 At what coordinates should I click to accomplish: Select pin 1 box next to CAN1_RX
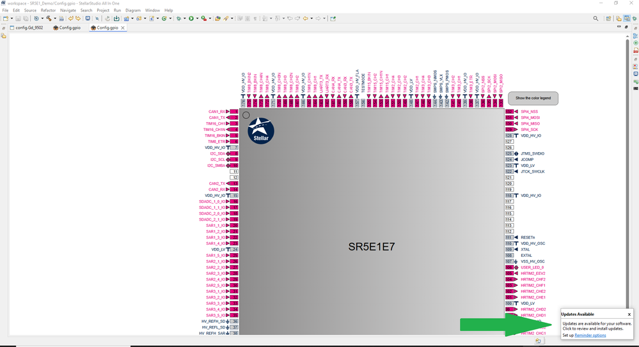[x=234, y=112]
